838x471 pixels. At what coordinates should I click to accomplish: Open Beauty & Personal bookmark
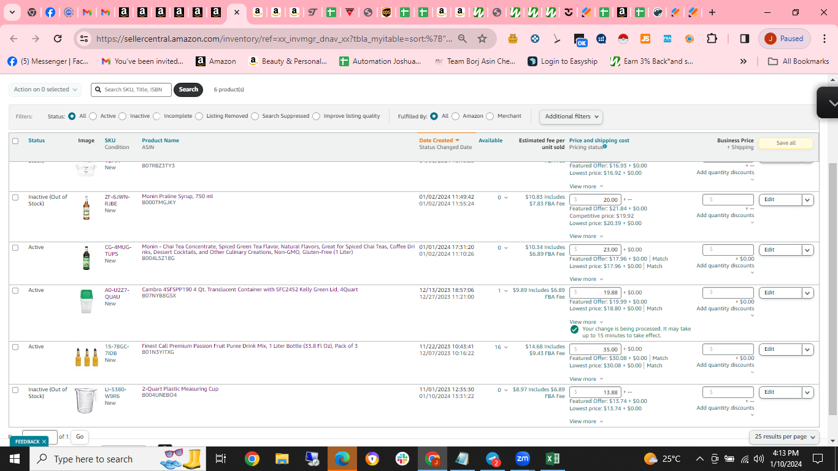288,61
